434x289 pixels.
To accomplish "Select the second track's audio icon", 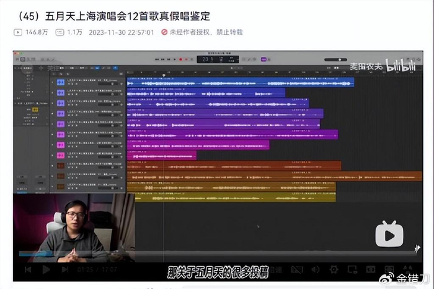I will (x=61, y=93).
